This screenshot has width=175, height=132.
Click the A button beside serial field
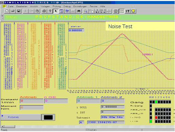[x=81, y=122]
